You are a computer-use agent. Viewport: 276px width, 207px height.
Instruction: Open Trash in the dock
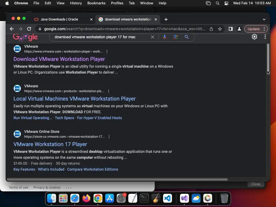pos(224,198)
